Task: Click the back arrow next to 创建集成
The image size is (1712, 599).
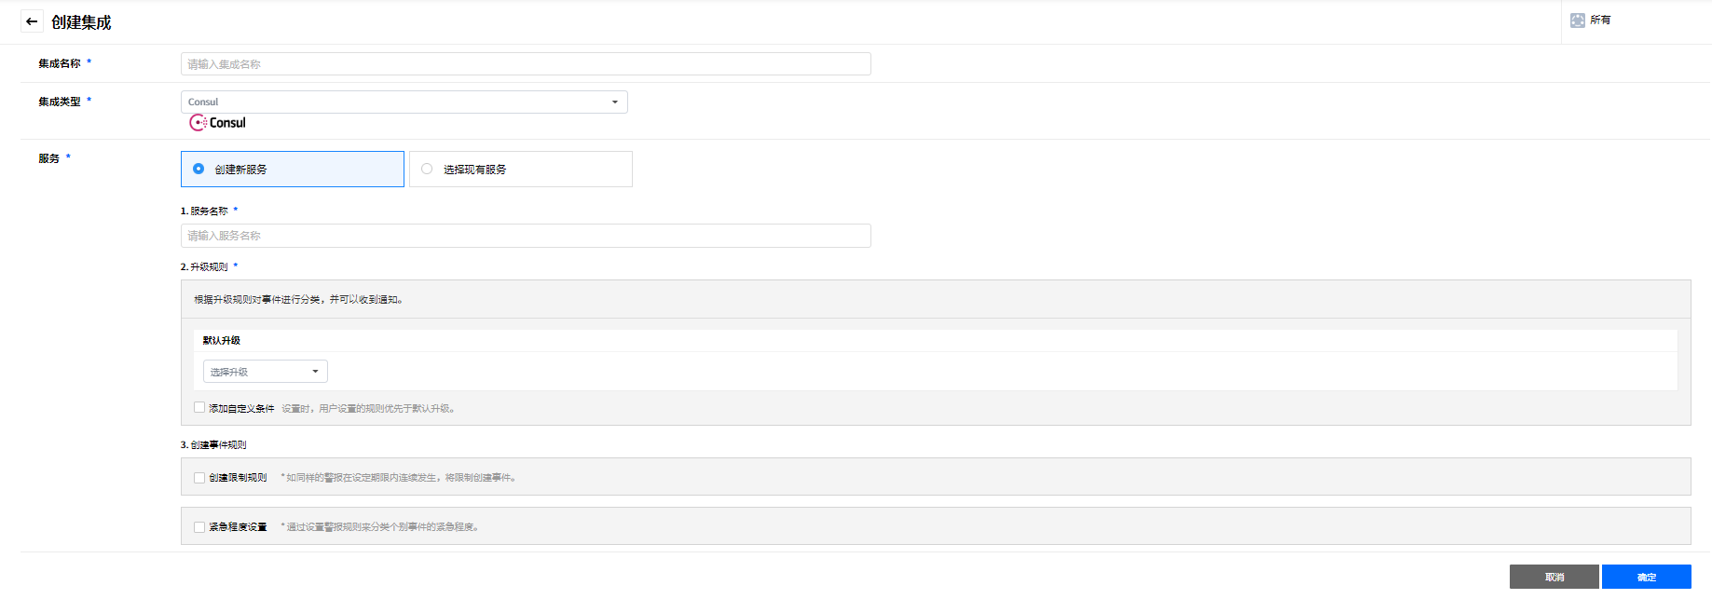Action: (x=32, y=21)
